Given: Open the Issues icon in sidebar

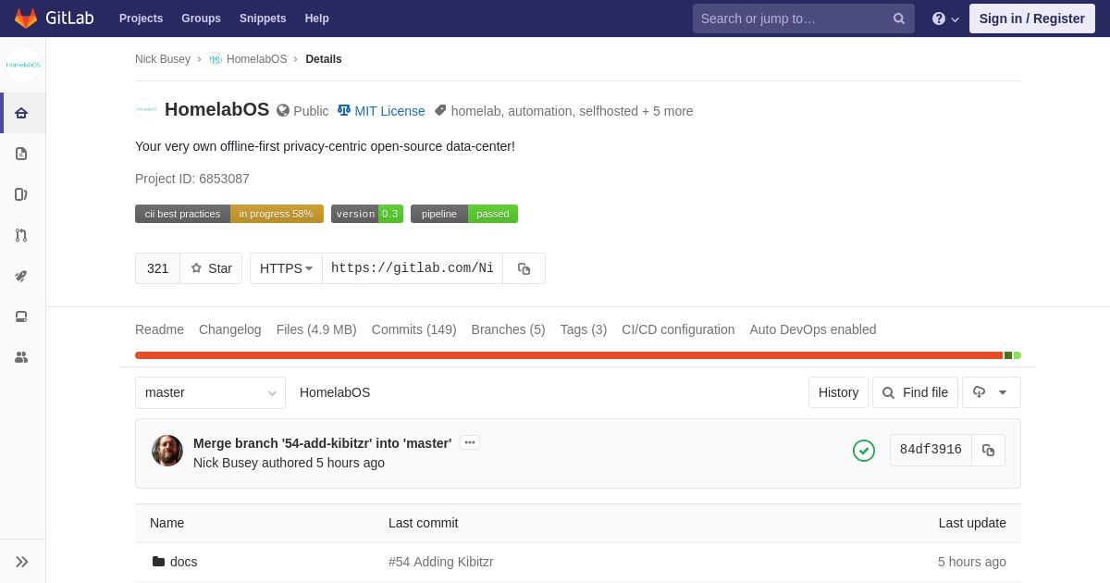Looking at the screenshot, I should tap(21, 194).
